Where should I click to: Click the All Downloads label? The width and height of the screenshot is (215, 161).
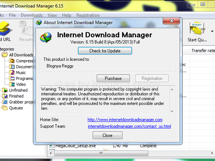[x=21, y=55]
